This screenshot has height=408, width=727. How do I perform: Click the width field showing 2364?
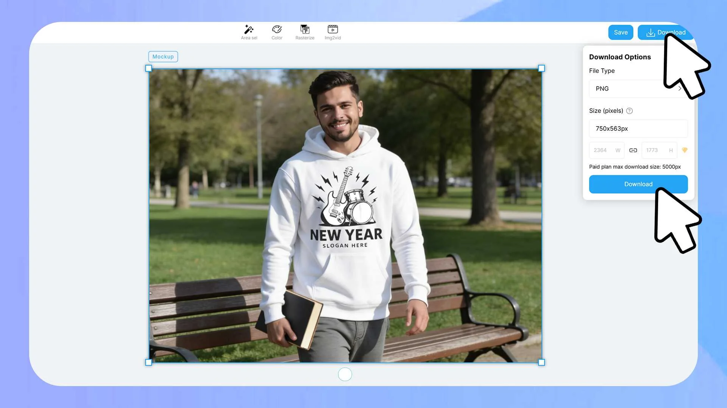point(607,150)
